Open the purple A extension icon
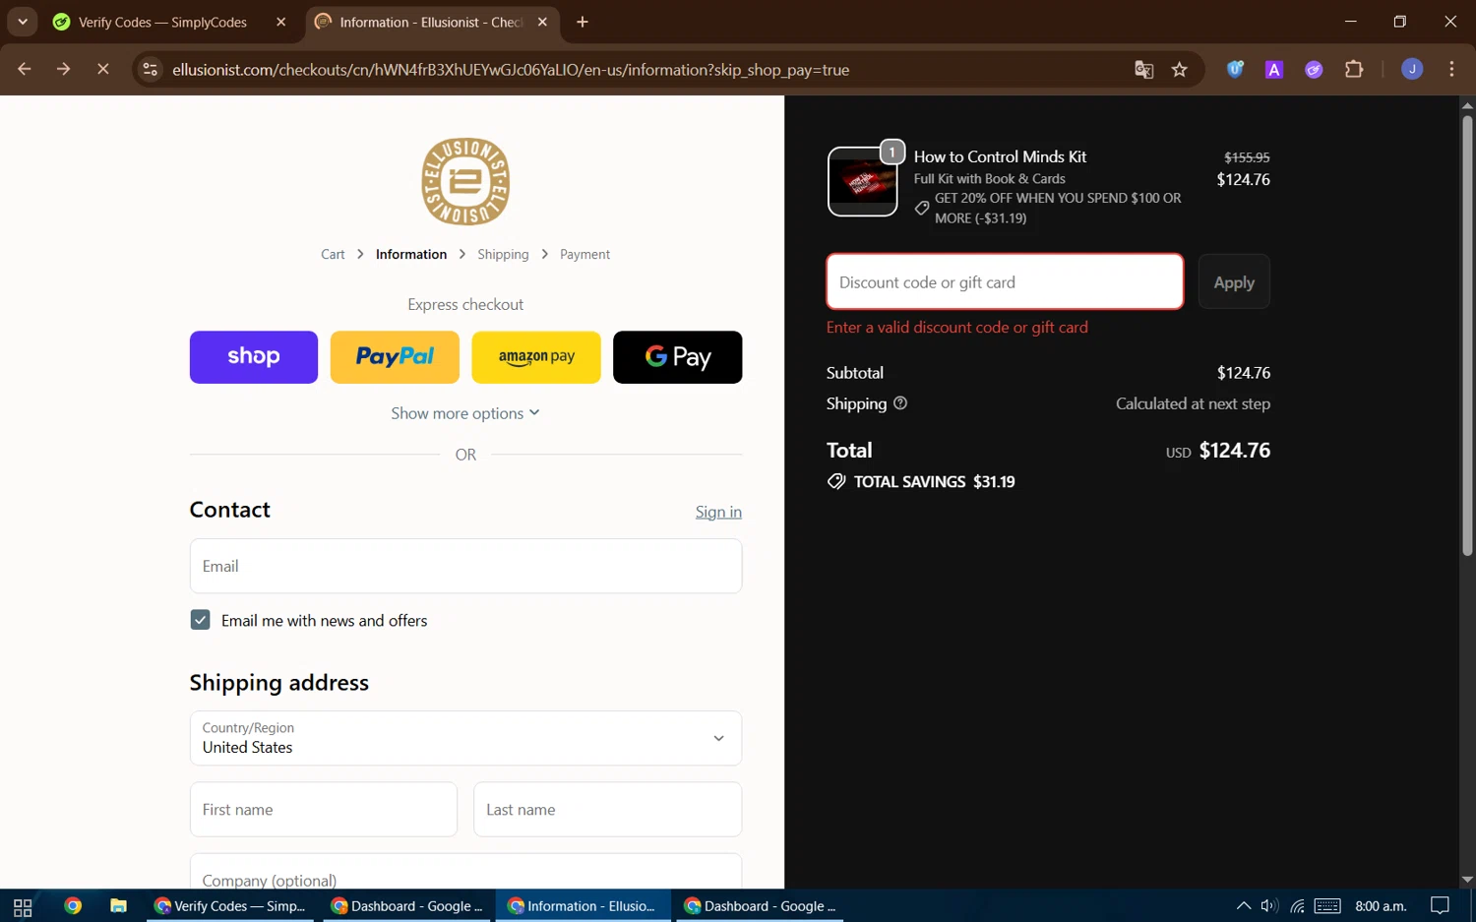The image size is (1476, 922). point(1274,69)
